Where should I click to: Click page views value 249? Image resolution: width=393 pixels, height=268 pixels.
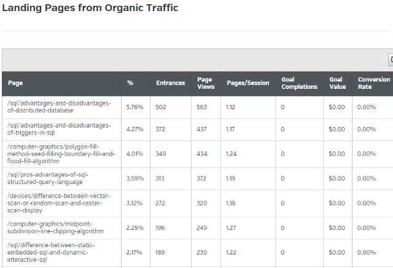[202, 228]
